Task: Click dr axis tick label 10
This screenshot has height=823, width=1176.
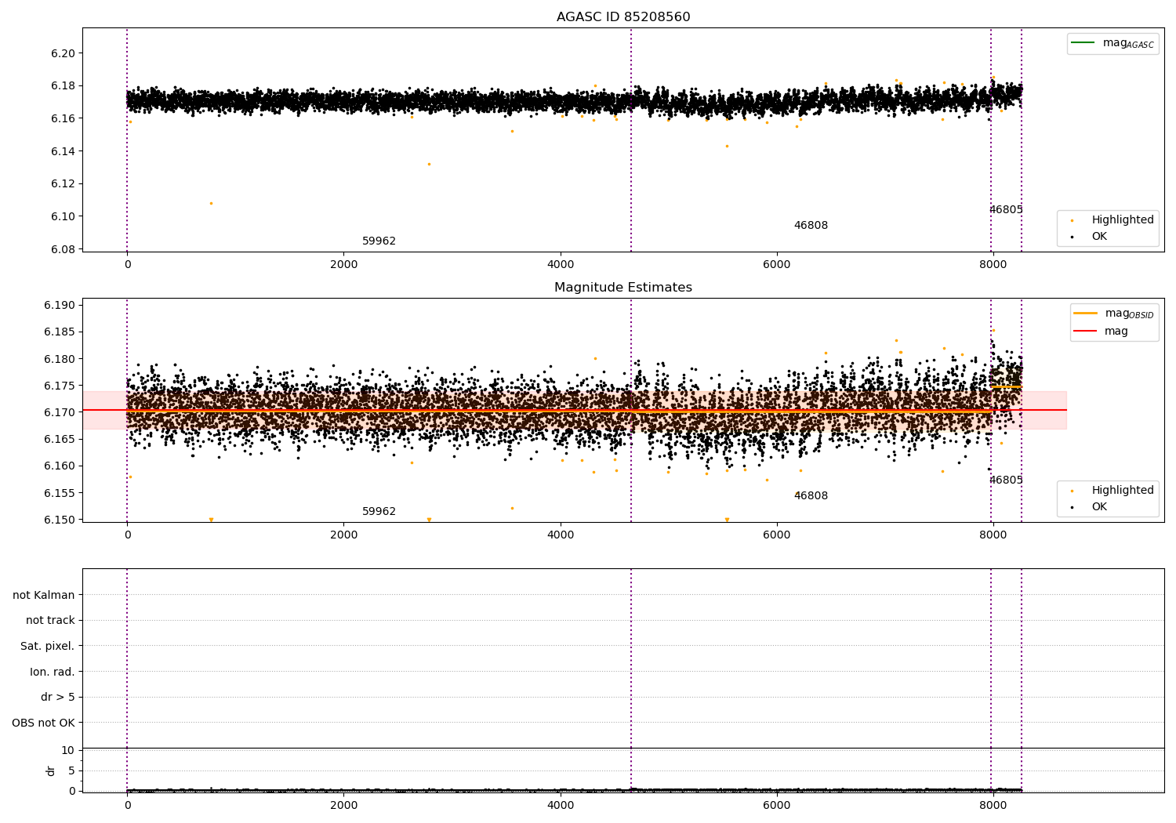Action: [x=67, y=751]
